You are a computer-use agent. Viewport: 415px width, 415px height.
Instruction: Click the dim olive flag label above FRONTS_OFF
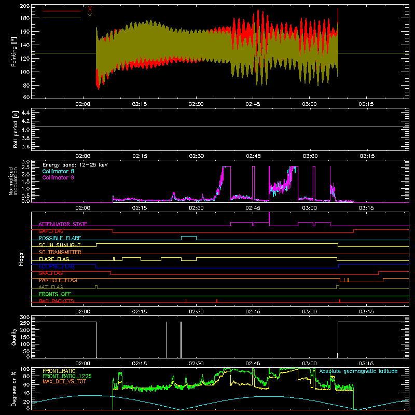click(x=51, y=287)
